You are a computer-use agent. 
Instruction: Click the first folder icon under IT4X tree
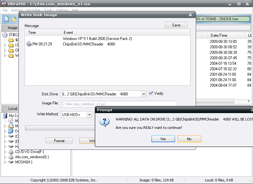click(x=11, y=40)
